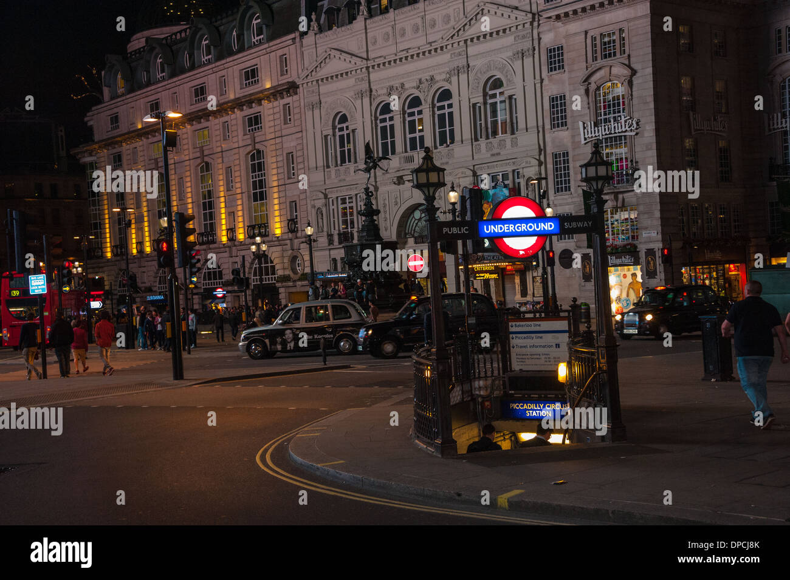Click the Eros statue on the fountain
Viewport: 790px width, 580px height.
[x=371, y=164]
